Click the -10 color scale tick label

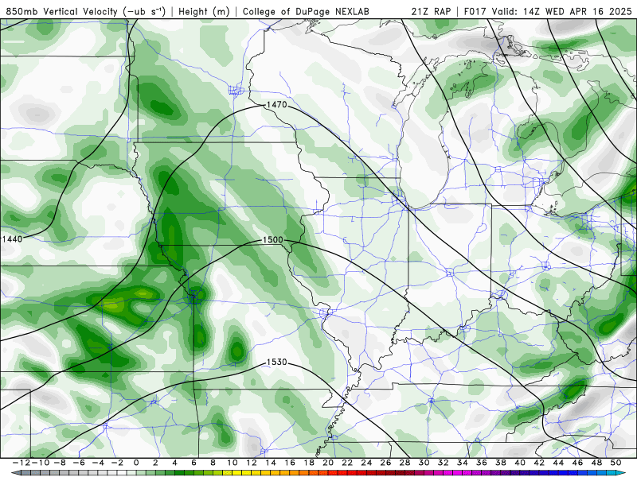[x=41, y=463]
